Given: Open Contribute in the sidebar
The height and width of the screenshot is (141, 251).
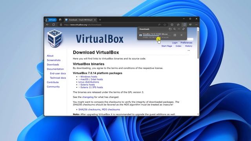Looking at the screenshot, I should click(53, 82).
